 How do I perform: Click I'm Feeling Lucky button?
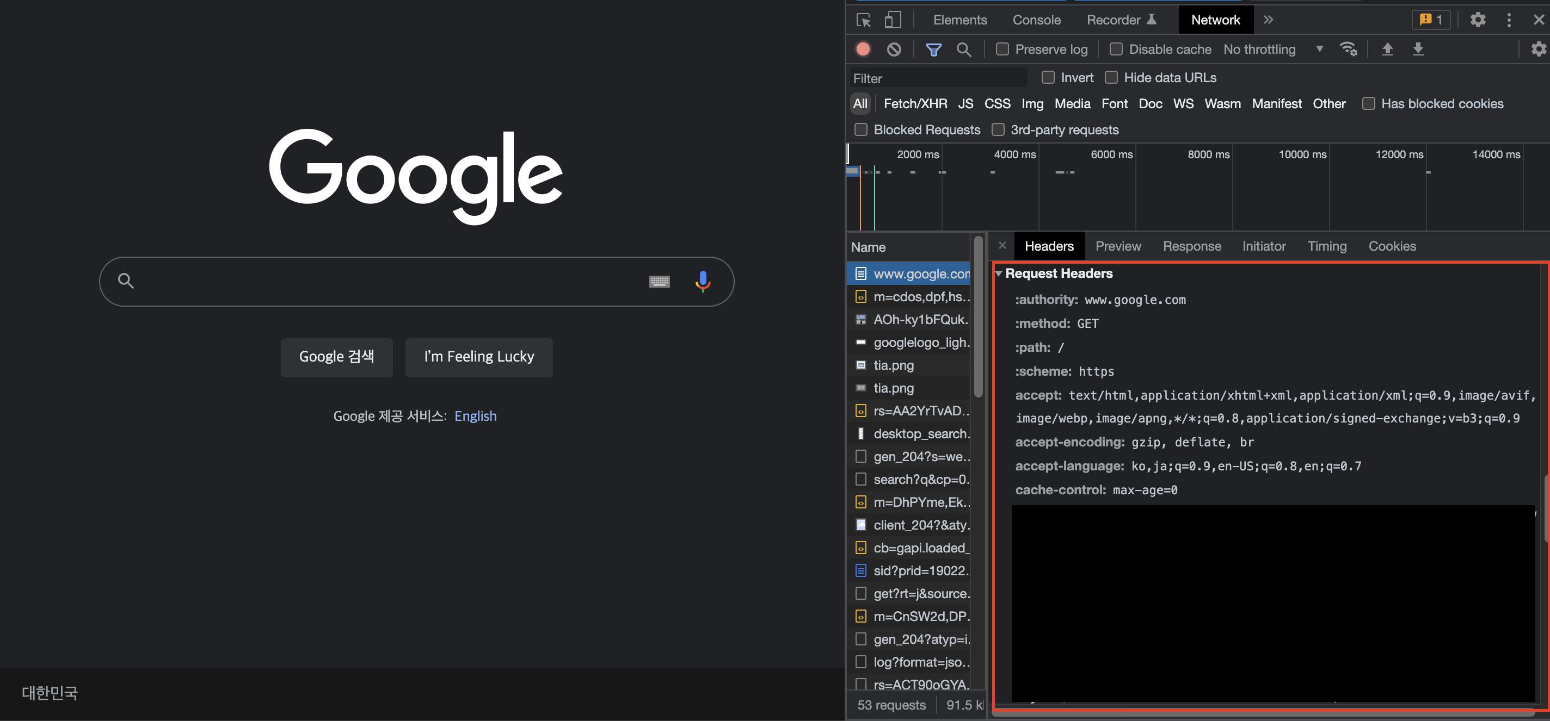[479, 357]
